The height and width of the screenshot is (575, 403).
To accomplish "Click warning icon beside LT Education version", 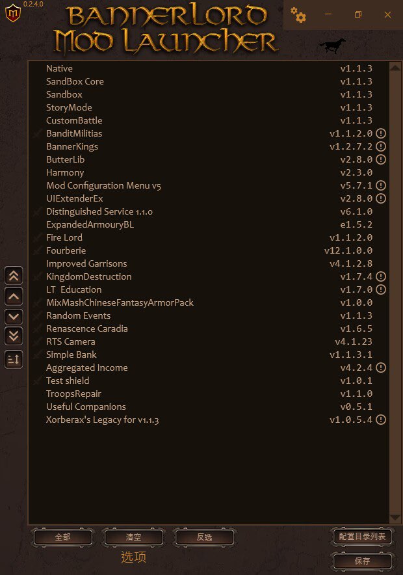I will [x=381, y=289].
